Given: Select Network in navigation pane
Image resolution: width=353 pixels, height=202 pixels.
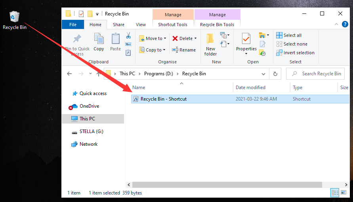Looking at the screenshot, I should tap(88, 144).
